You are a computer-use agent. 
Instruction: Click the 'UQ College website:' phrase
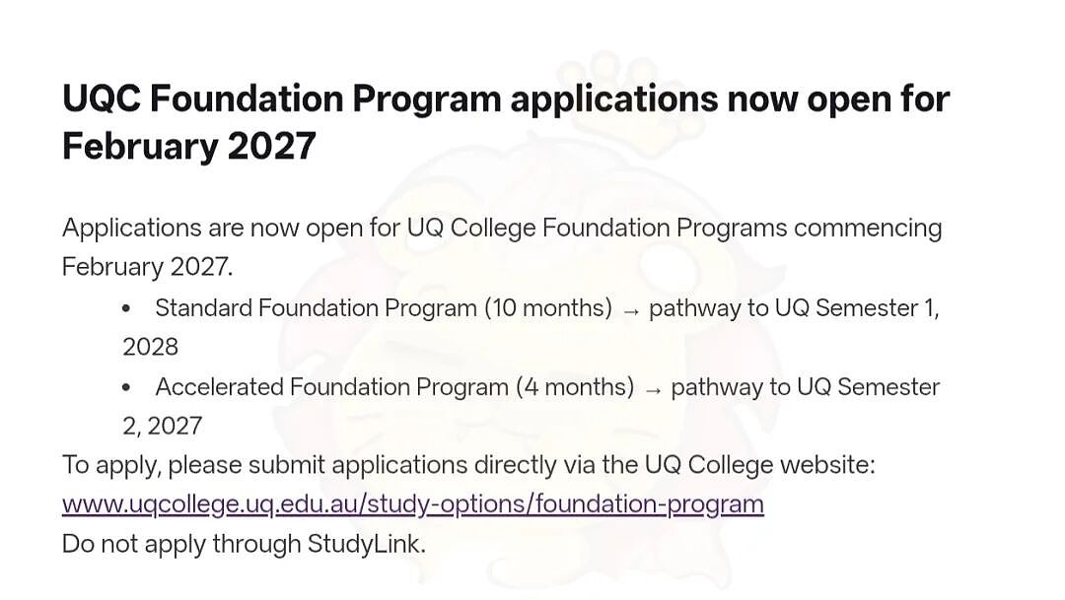point(760,466)
